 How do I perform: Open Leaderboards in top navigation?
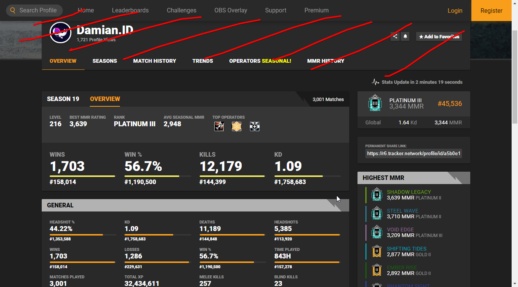coord(130,11)
